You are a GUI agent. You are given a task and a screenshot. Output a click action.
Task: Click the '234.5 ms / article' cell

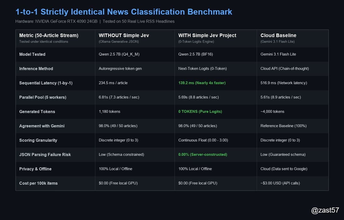pyautogui.click(x=113, y=83)
